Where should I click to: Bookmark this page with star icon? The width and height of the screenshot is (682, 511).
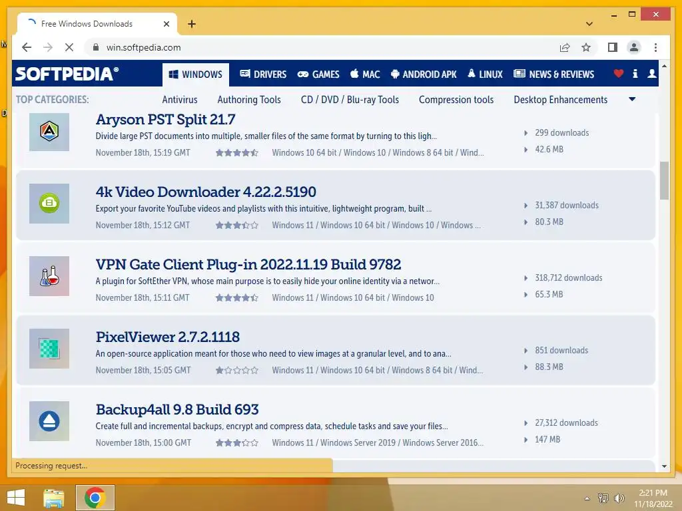(x=586, y=47)
